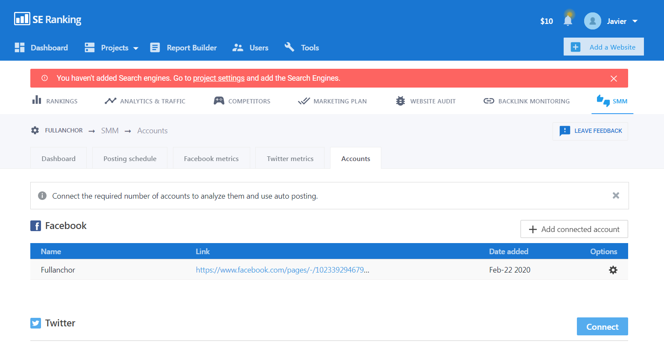Click the Website Audit bug icon
This screenshot has height=355, width=664.
401,101
